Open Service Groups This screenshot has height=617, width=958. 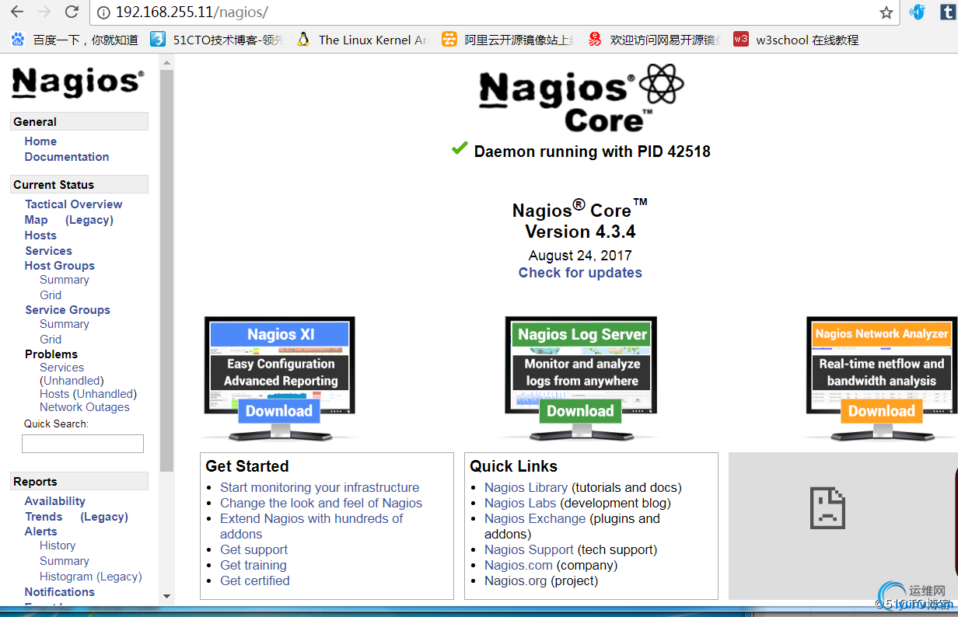click(68, 310)
